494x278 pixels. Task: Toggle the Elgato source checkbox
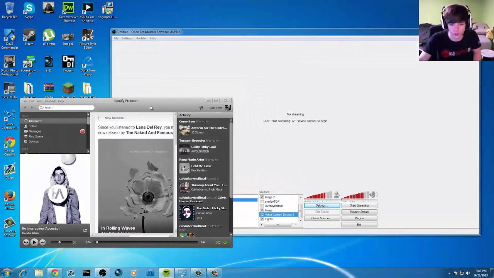[262, 219]
